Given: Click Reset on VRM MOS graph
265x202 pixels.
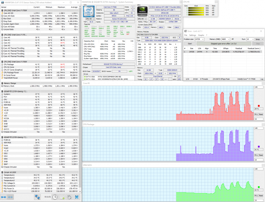Looking at the screenshot, I should click(261, 196).
